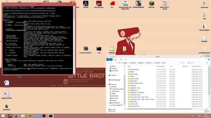Open the Word document icon above Hamachi
Screen dimensions: 211x118
(7, 94)
